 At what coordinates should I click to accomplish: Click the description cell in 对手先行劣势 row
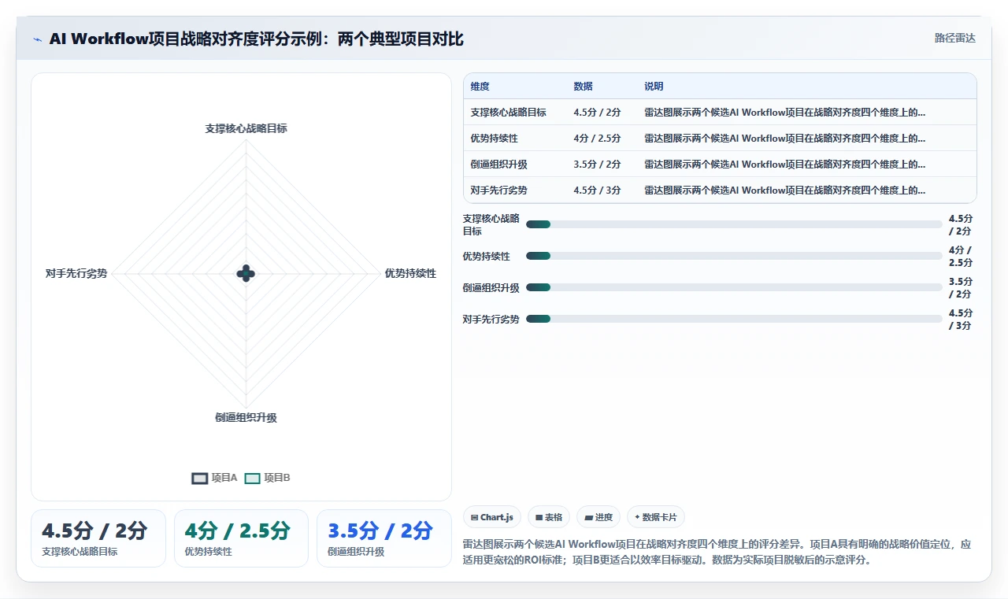coord(785,190)
